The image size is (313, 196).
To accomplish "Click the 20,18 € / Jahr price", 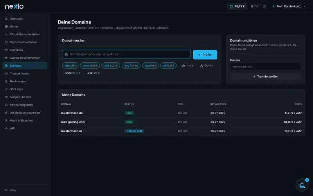I will point(292,122).
